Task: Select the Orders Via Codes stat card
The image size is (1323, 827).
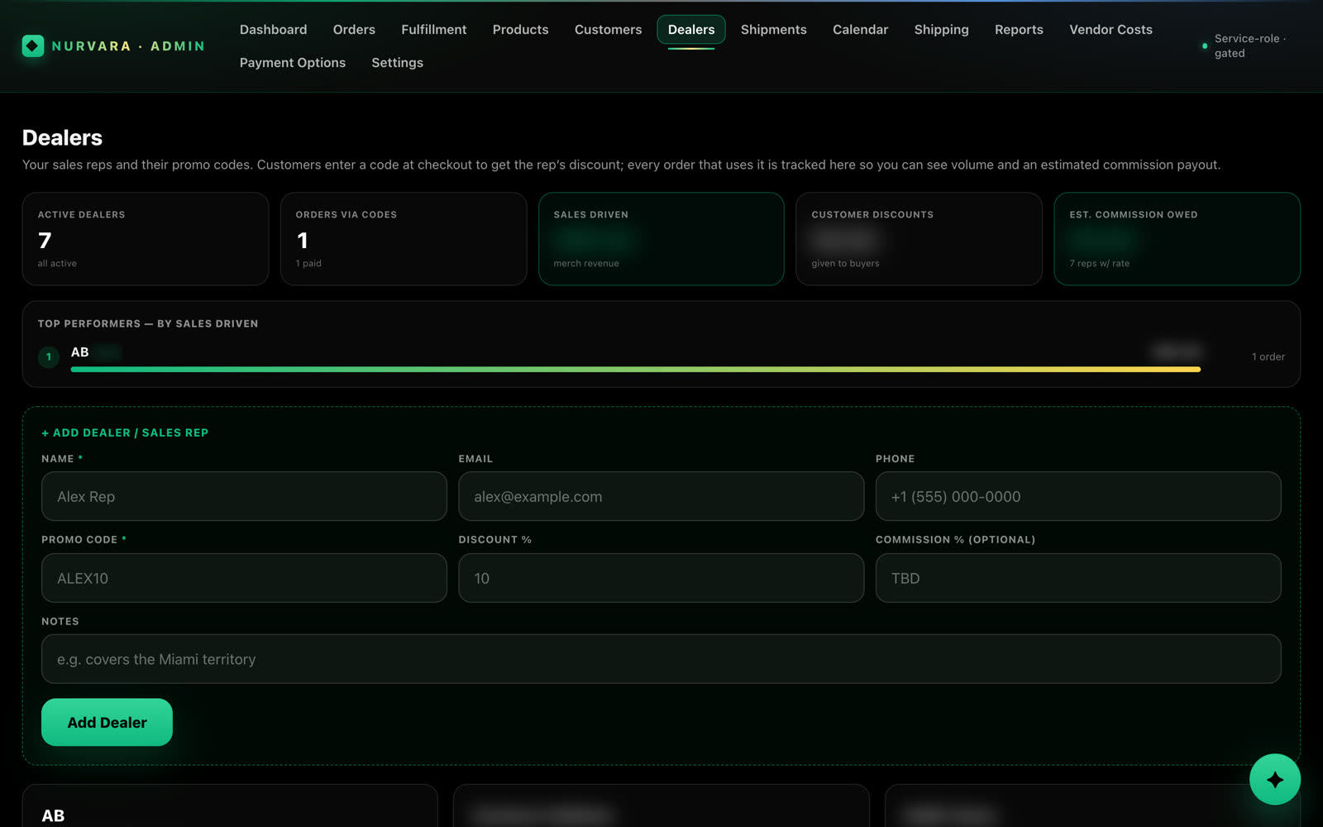Action: tap(404, 239)
